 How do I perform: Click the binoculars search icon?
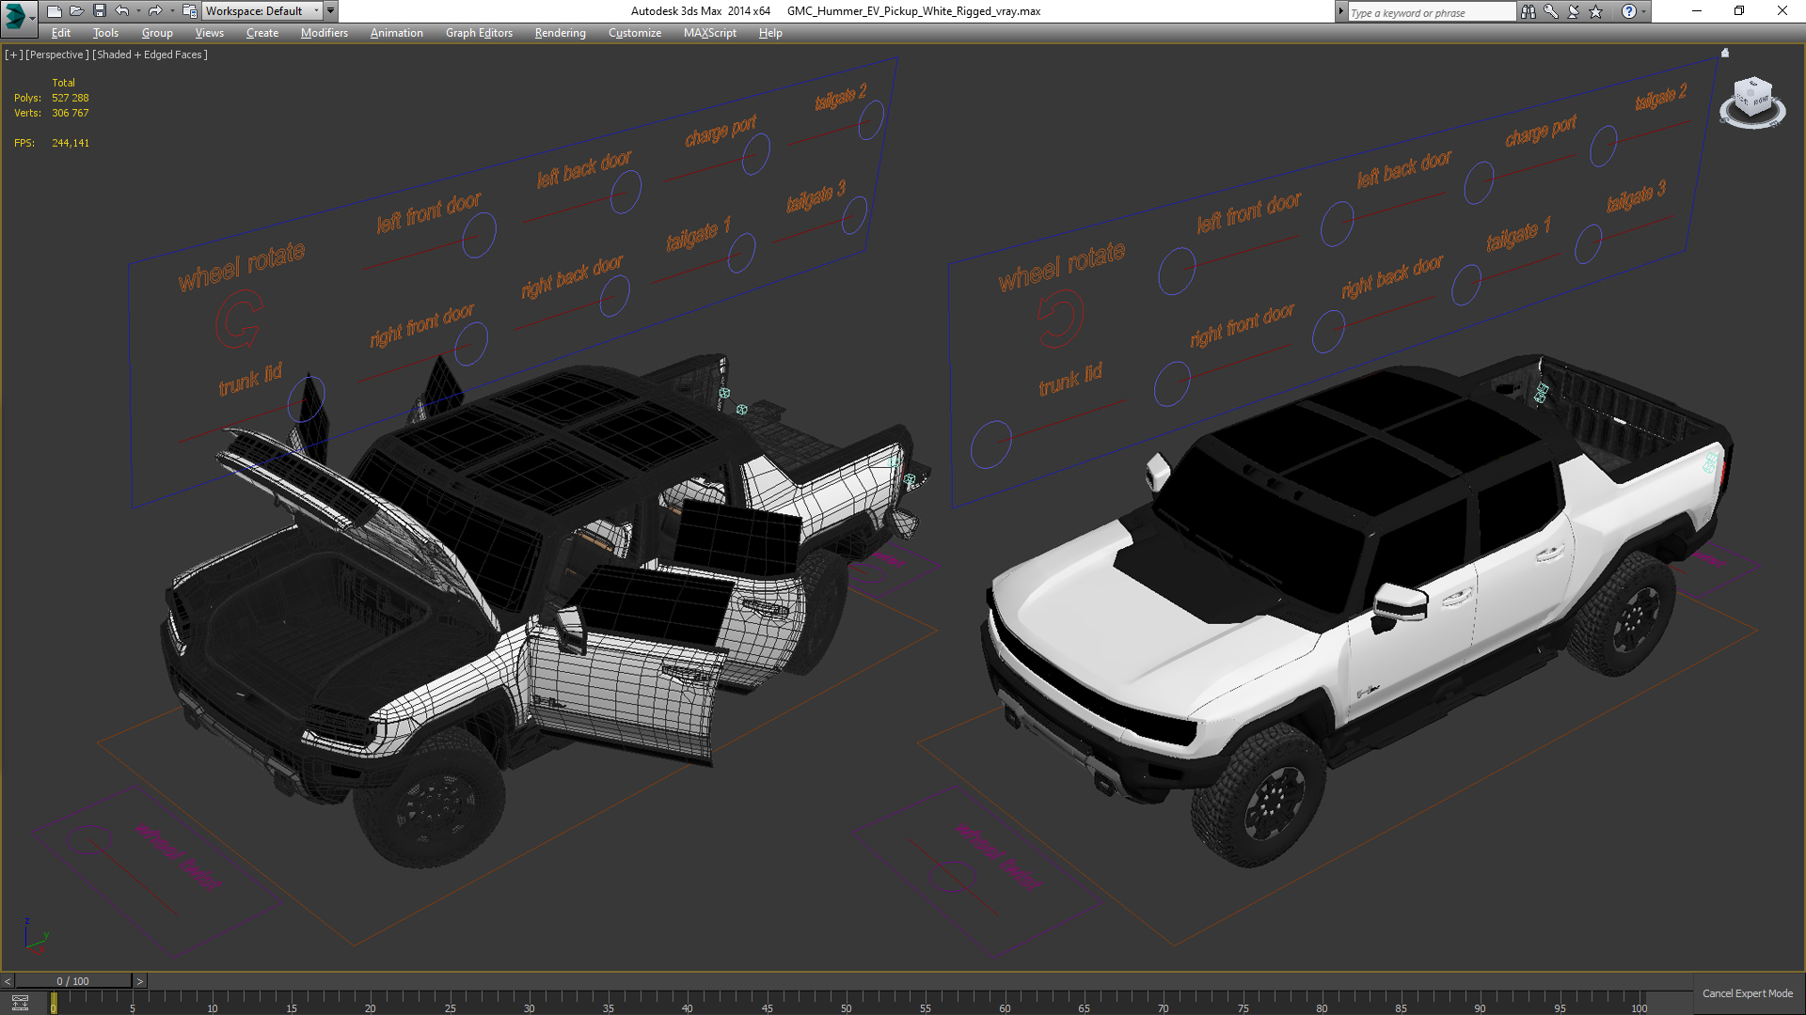(x=1529, y=11)
